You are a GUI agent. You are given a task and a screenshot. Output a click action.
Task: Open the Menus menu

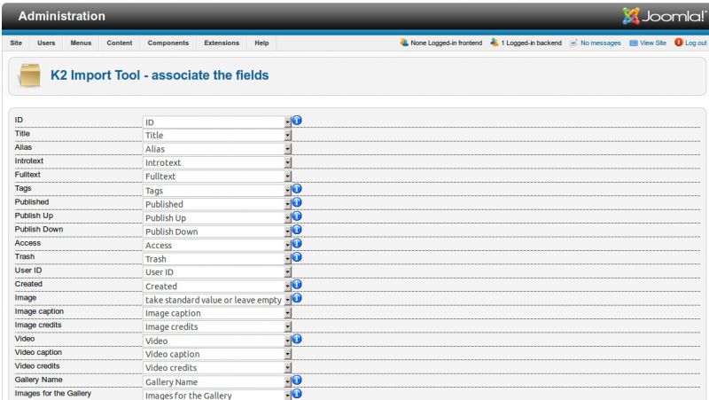pos(81,43)
